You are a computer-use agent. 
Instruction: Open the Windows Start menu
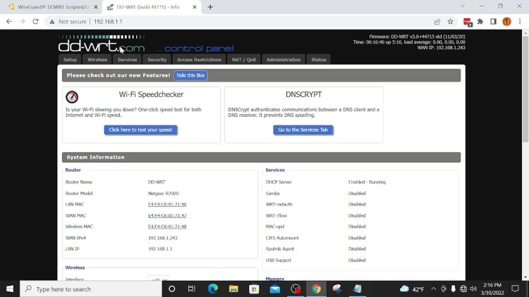click(10, 289)
